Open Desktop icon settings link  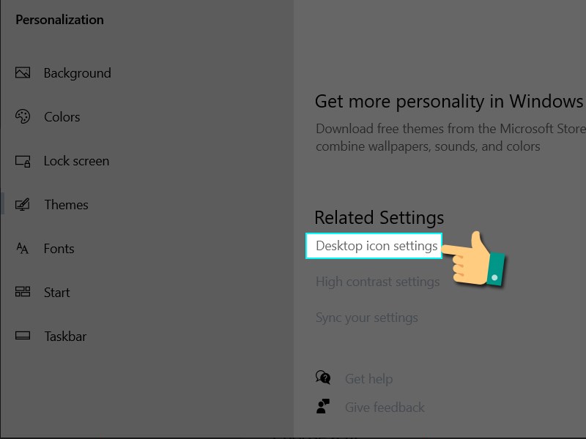tap(377, 246)
